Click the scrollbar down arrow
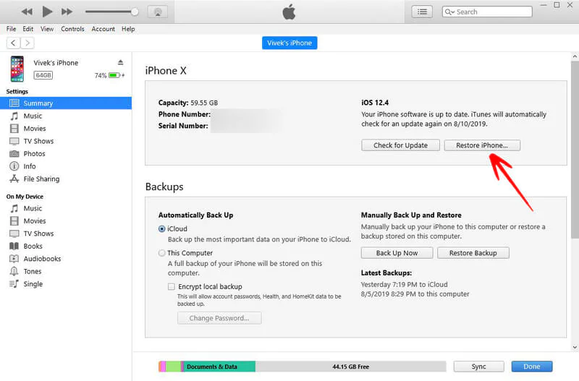The width and height of the screenshot is (579, 381). point(575,347)
